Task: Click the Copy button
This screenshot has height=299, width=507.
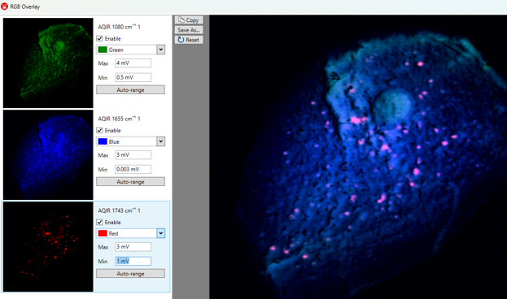Action: 189,20
